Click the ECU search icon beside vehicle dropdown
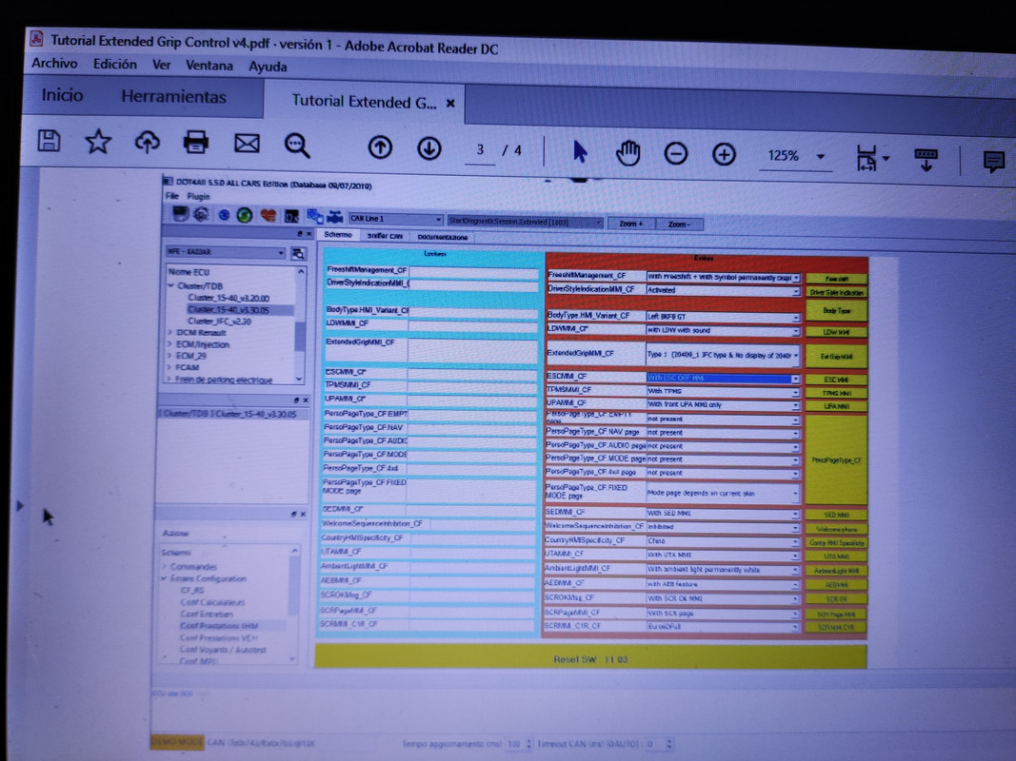The height and width of the screenshot is (761, 1016). coord(298,254)
